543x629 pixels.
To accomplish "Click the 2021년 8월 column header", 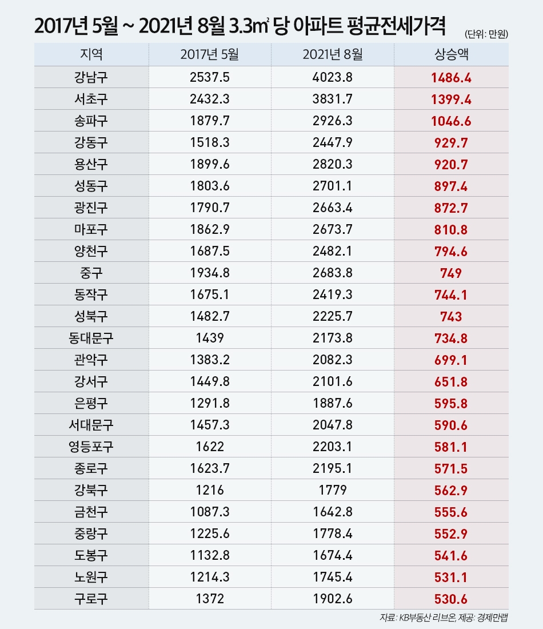I will click(x=333, y=55).
